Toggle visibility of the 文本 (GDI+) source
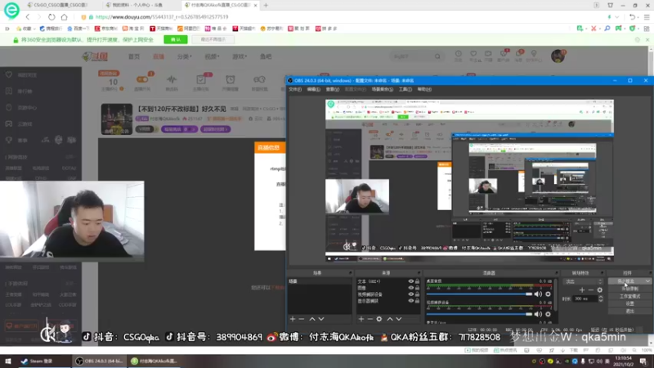Viewport: 654px width, 368px height. pos(411,281)
